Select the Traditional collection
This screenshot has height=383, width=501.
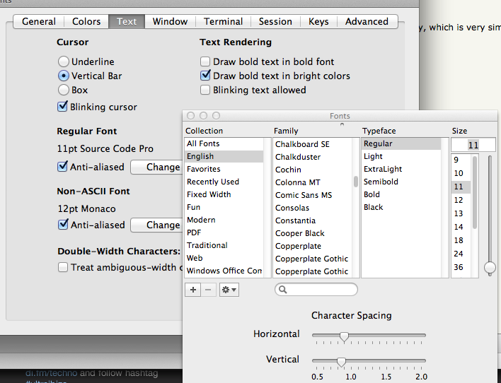tap(224, 245)
